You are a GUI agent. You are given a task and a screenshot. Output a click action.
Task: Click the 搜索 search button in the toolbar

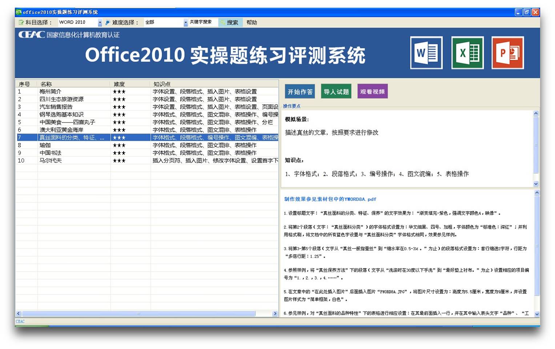point(230,23)
